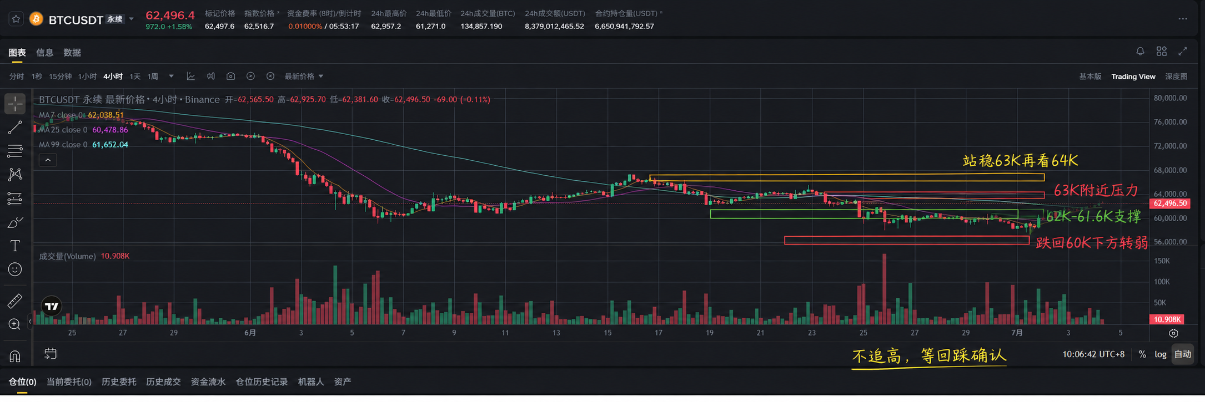
Task: Open the price alert bell
Action: [1140, 51]
